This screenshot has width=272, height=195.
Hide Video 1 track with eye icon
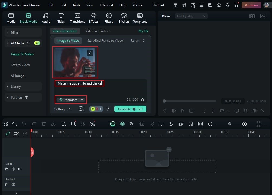click(x=20, y=169)
